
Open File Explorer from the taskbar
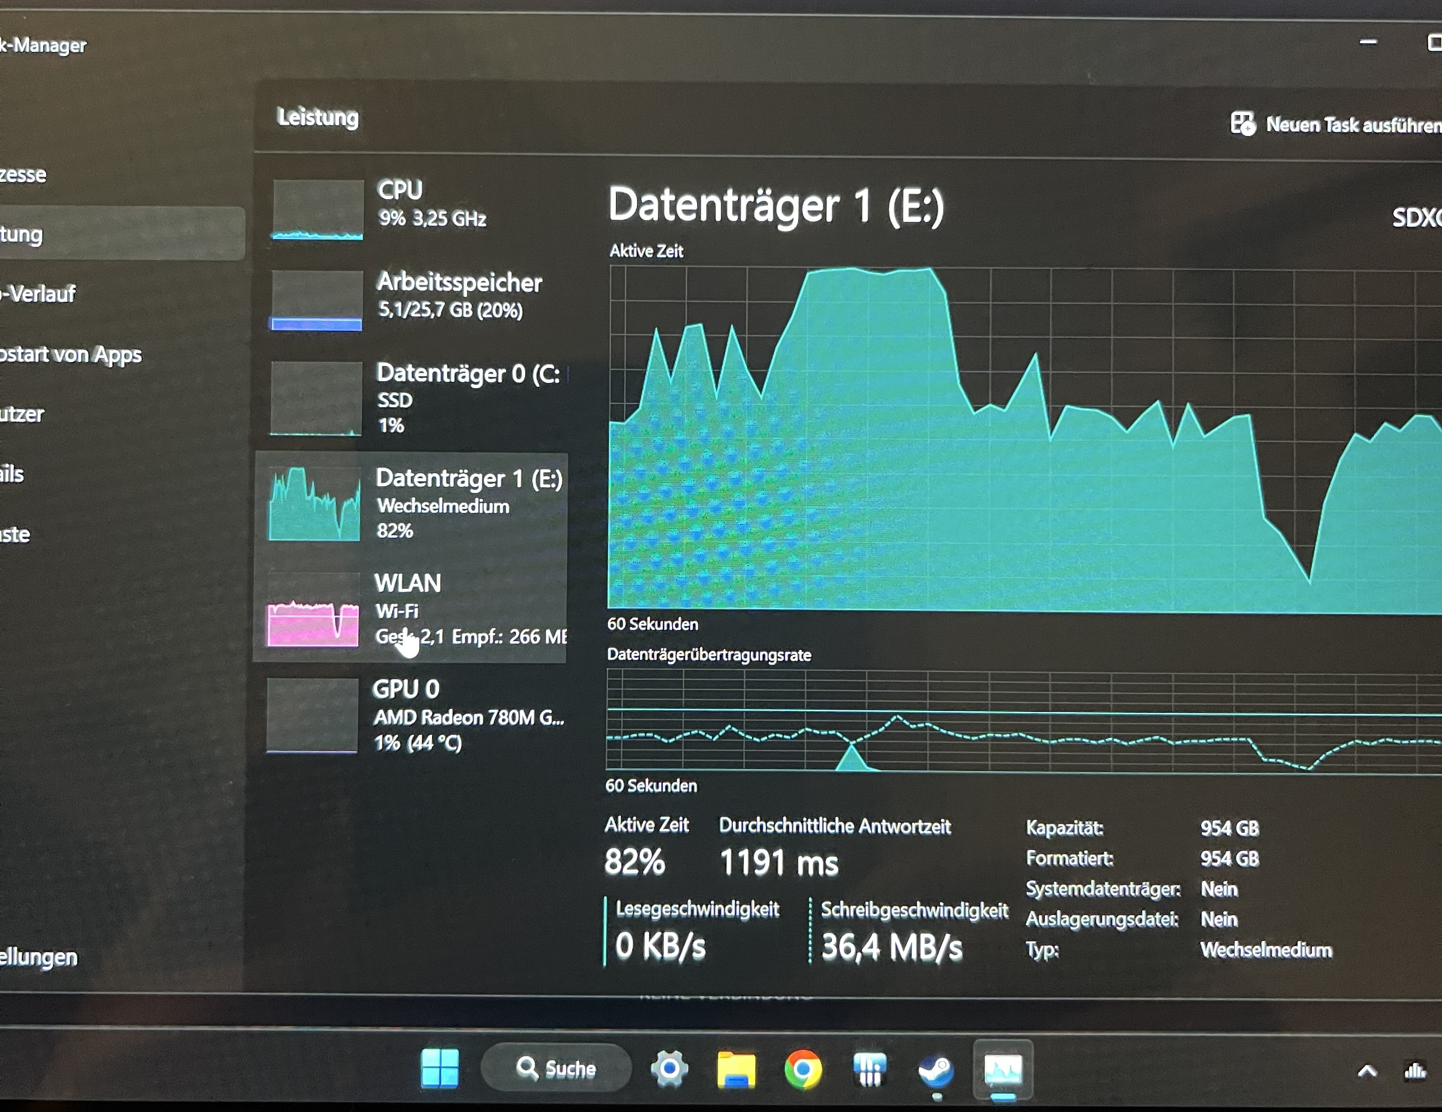tap(736, 1069)
